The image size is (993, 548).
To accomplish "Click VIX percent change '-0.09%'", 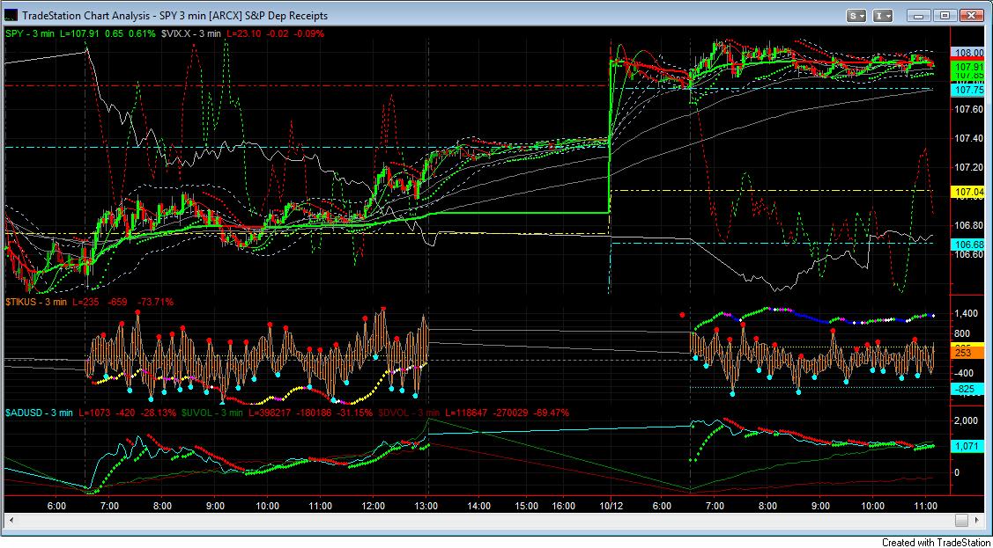I will point(309,33).
